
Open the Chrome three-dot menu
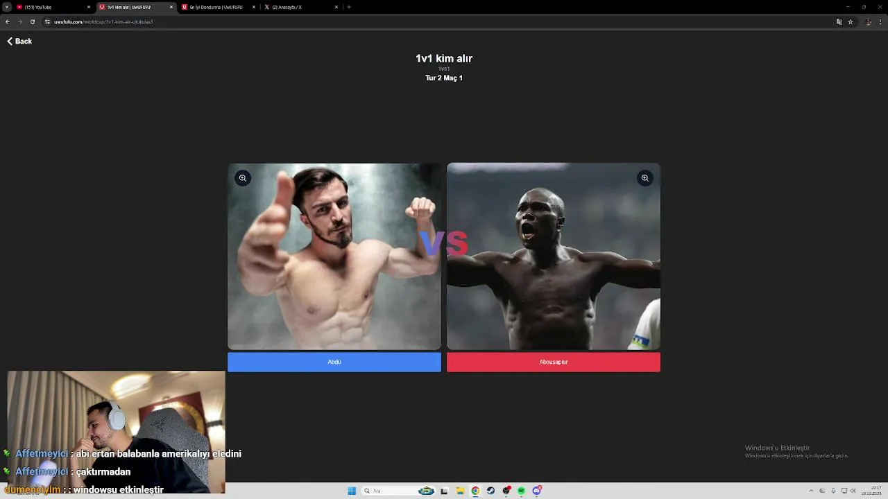pos(880,21)
